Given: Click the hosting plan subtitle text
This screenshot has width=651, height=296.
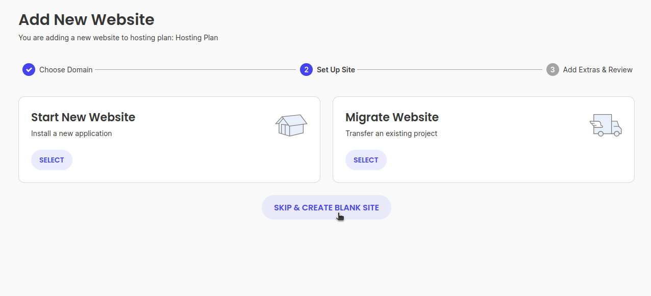Looking at the screenshot, I should (118, 38).
